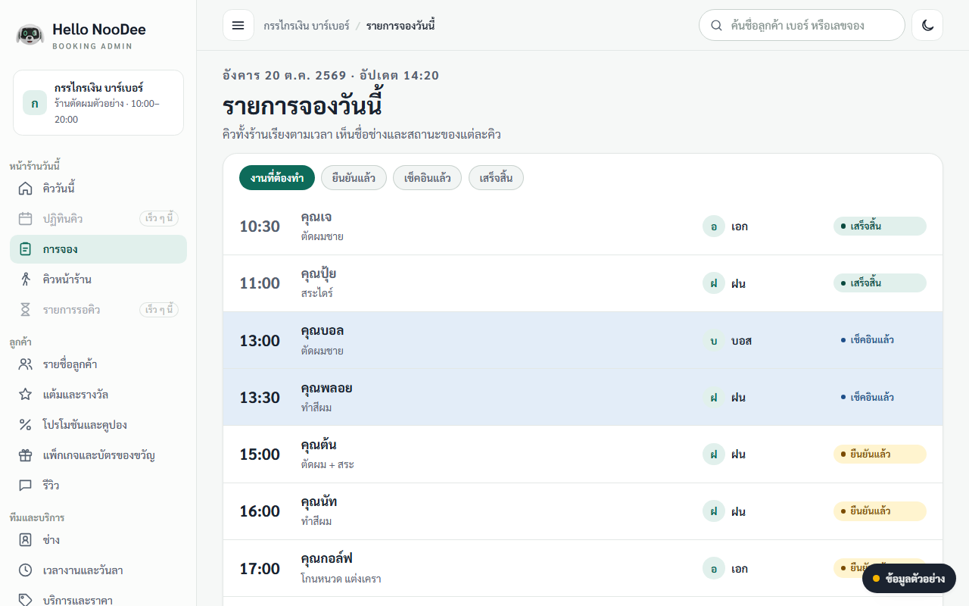Switch to dark mode via moon icon
Screen dimensions: 969x606
pyautogui.click(x=927, y=25)
